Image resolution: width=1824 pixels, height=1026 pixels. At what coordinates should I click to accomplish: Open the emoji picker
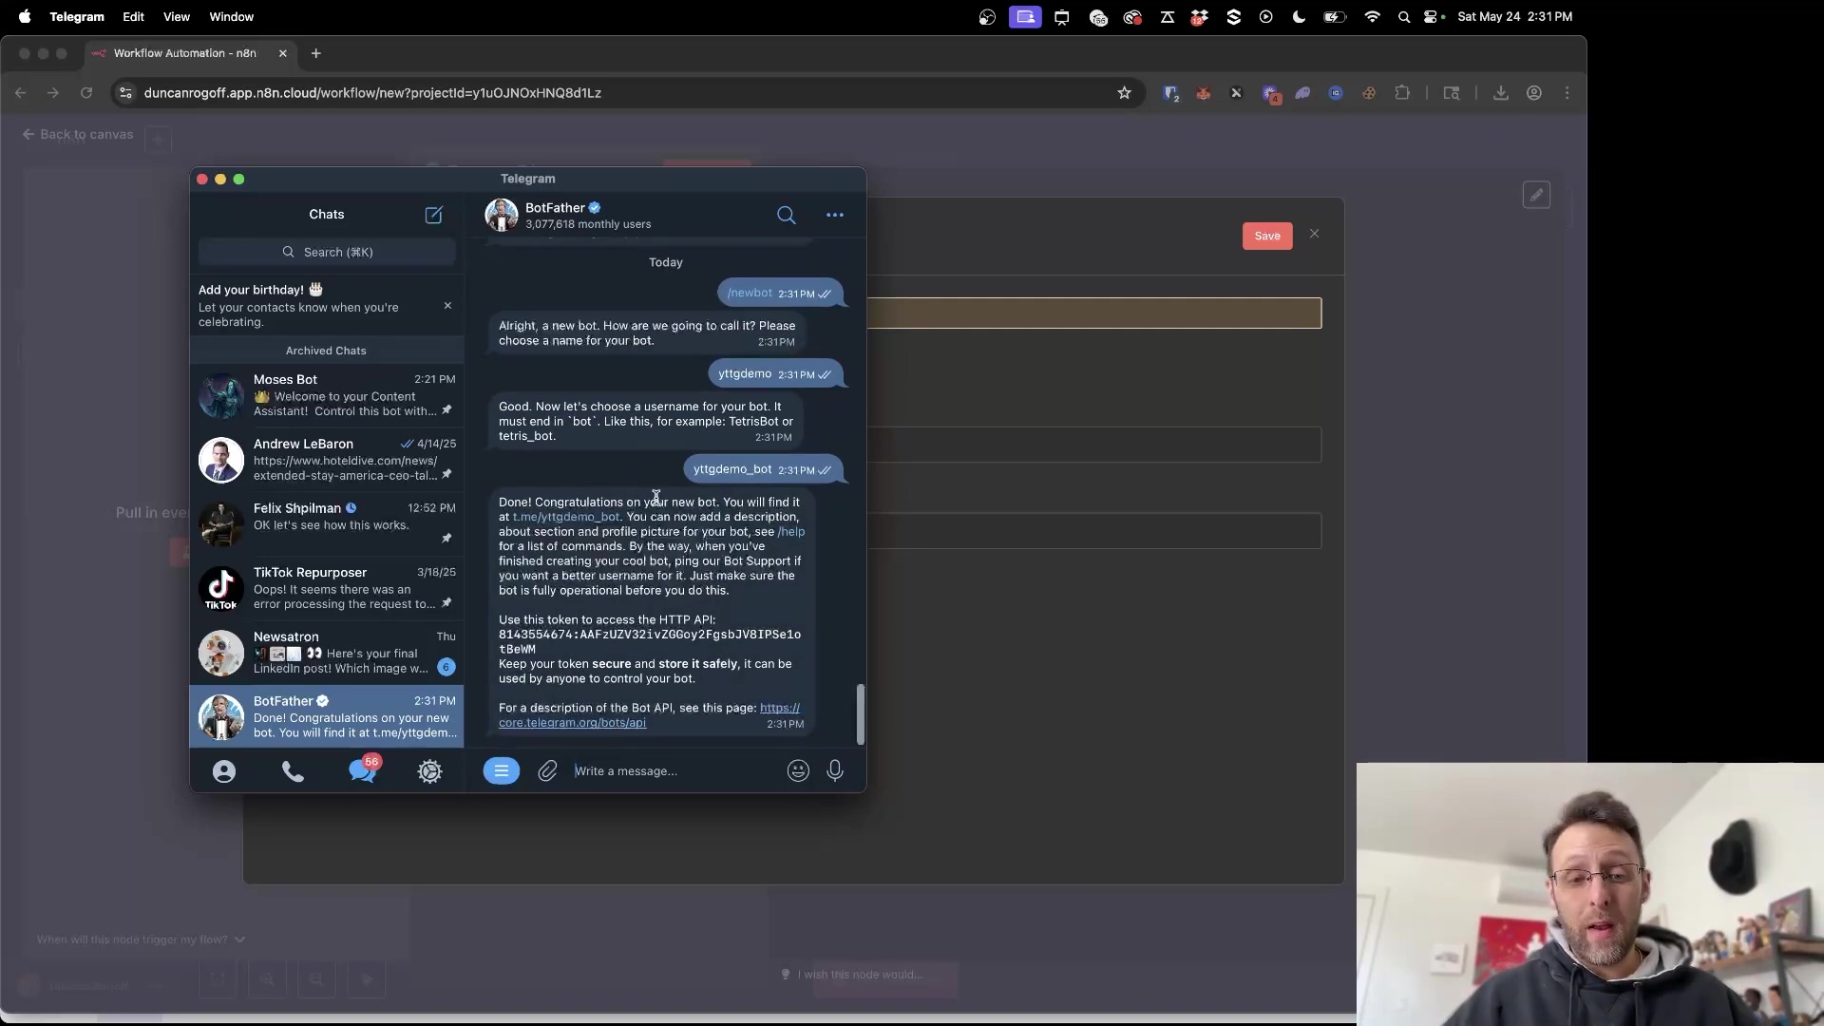(798, 771)
